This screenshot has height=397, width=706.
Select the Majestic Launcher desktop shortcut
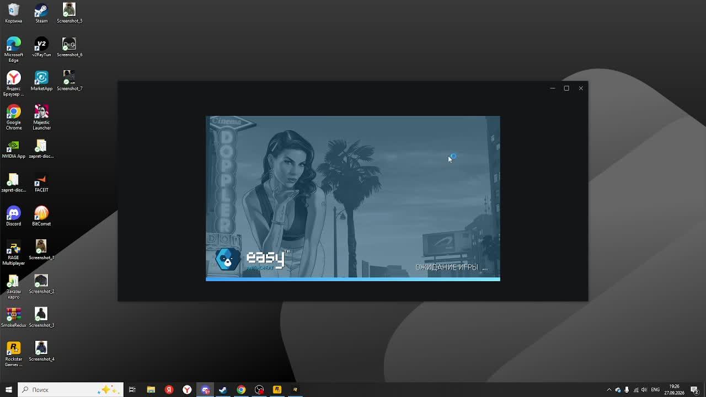pyautogui.click(x=41, y=117)
